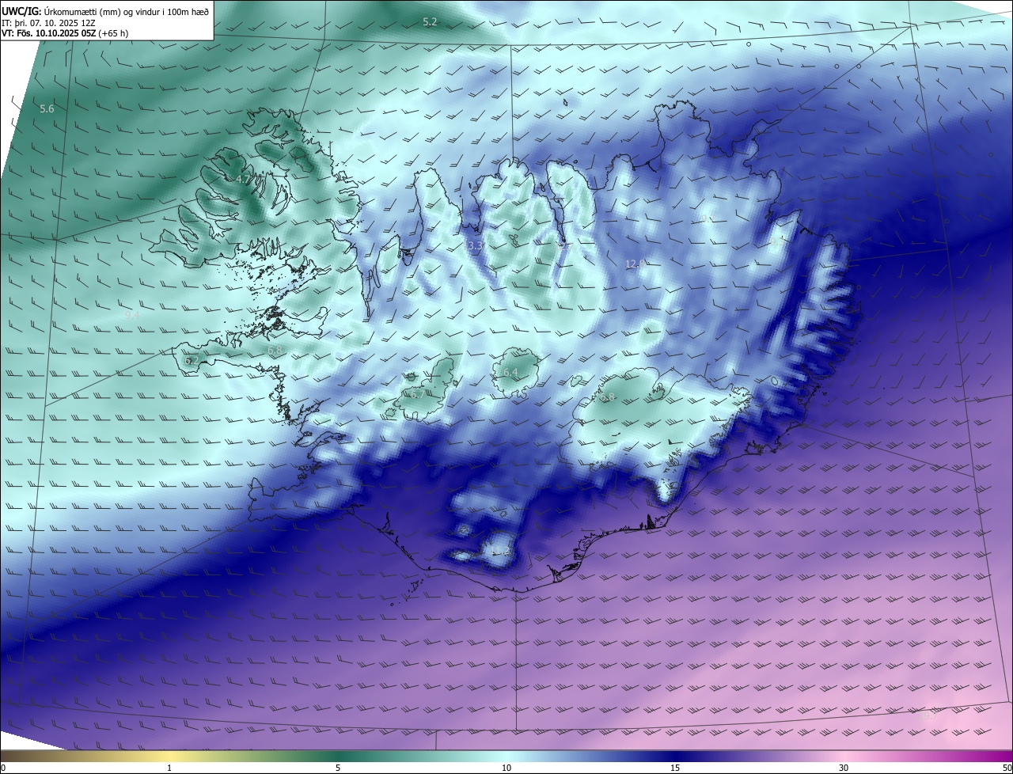Click the 50 tick on the color scale
This screenshot has height=774, width=1013.
(1007, 768)
